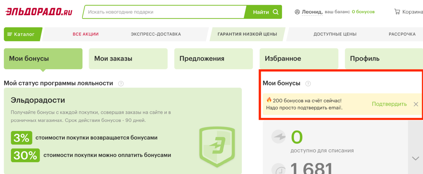Viewport: 423px width, 174px height.
Task: Open the Каталог menu
Action: 23,34
